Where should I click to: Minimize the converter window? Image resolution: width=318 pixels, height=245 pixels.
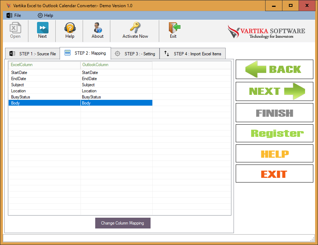point(273,6)
